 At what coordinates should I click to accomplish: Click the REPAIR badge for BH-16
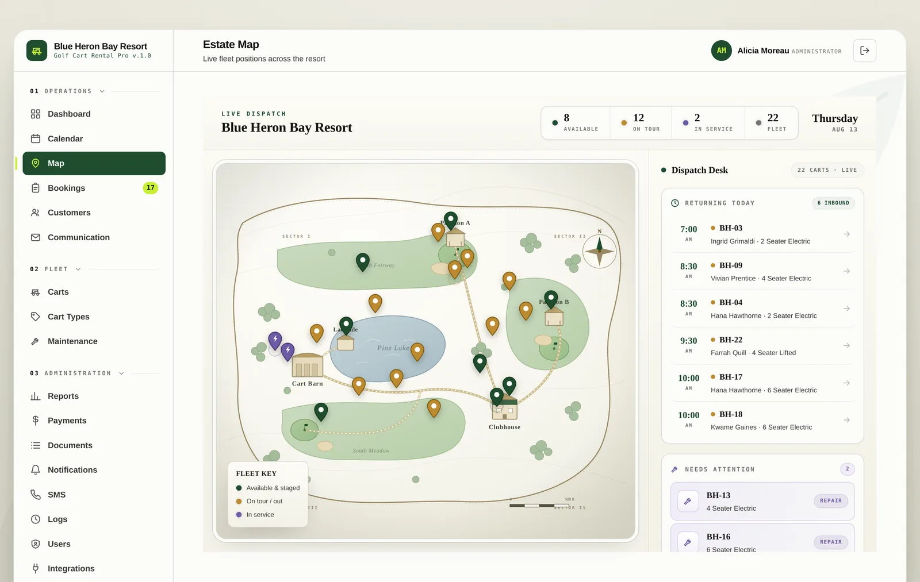(x=831, y=542)
